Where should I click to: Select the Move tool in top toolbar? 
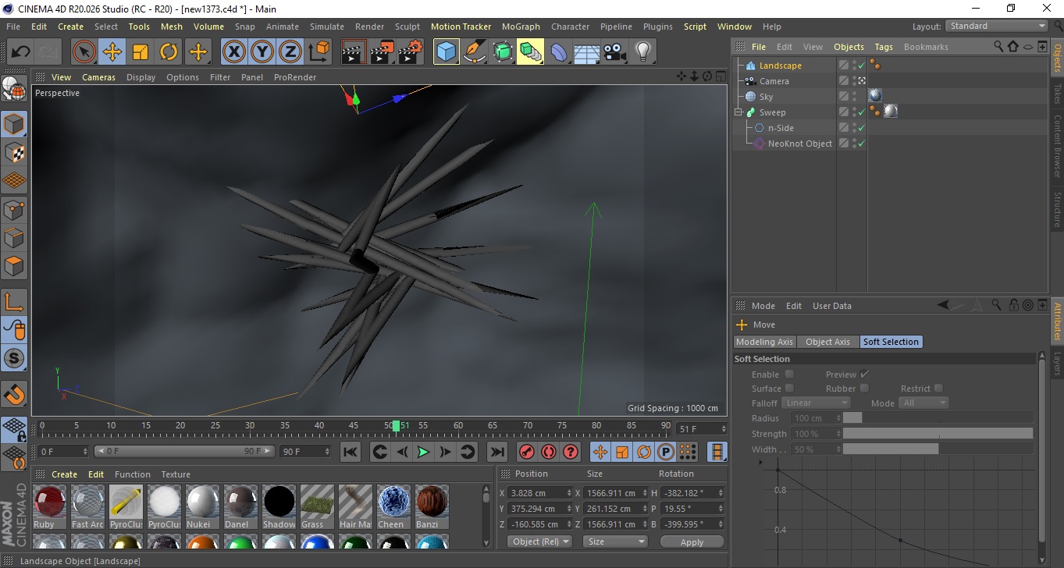pyautogui.click(x=112, y=52)
